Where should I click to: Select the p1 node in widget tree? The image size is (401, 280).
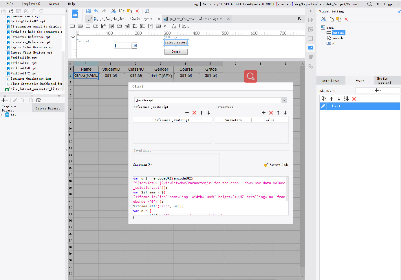tap(334, 43)
